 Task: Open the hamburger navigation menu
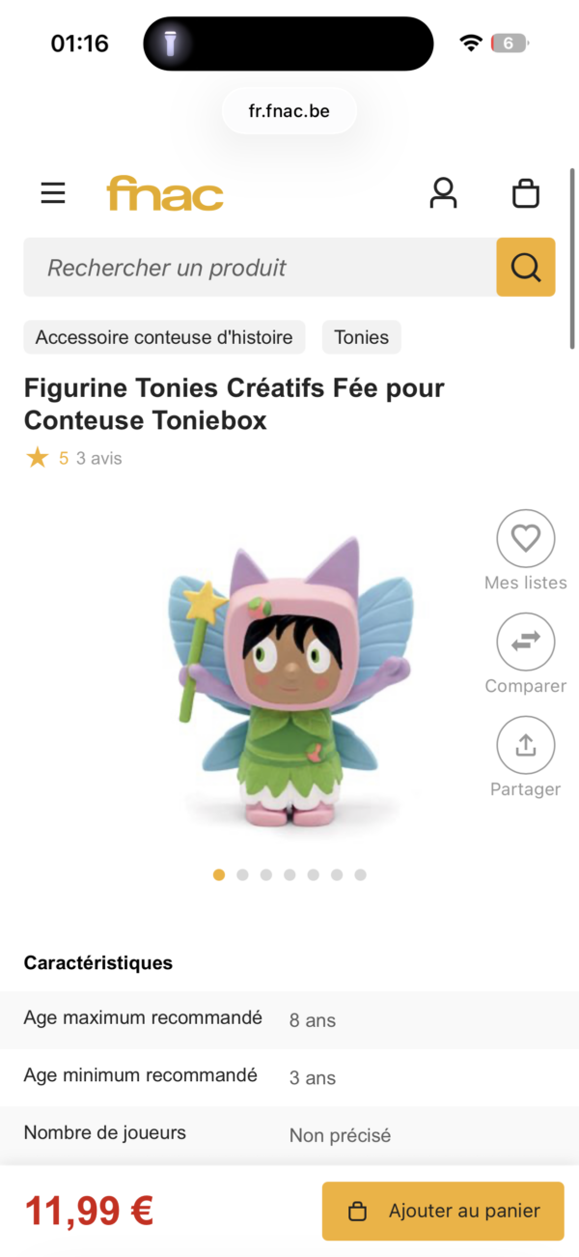pos(53,192)
